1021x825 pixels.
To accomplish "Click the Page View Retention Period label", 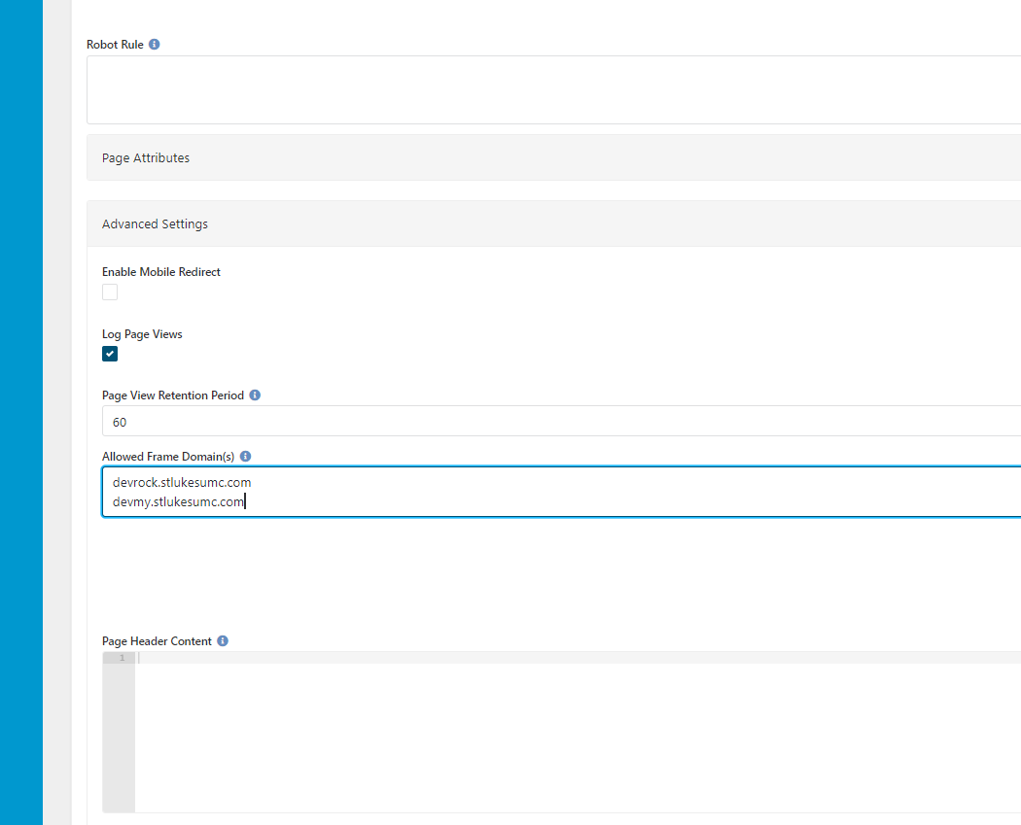I will [x=173, y=395].
